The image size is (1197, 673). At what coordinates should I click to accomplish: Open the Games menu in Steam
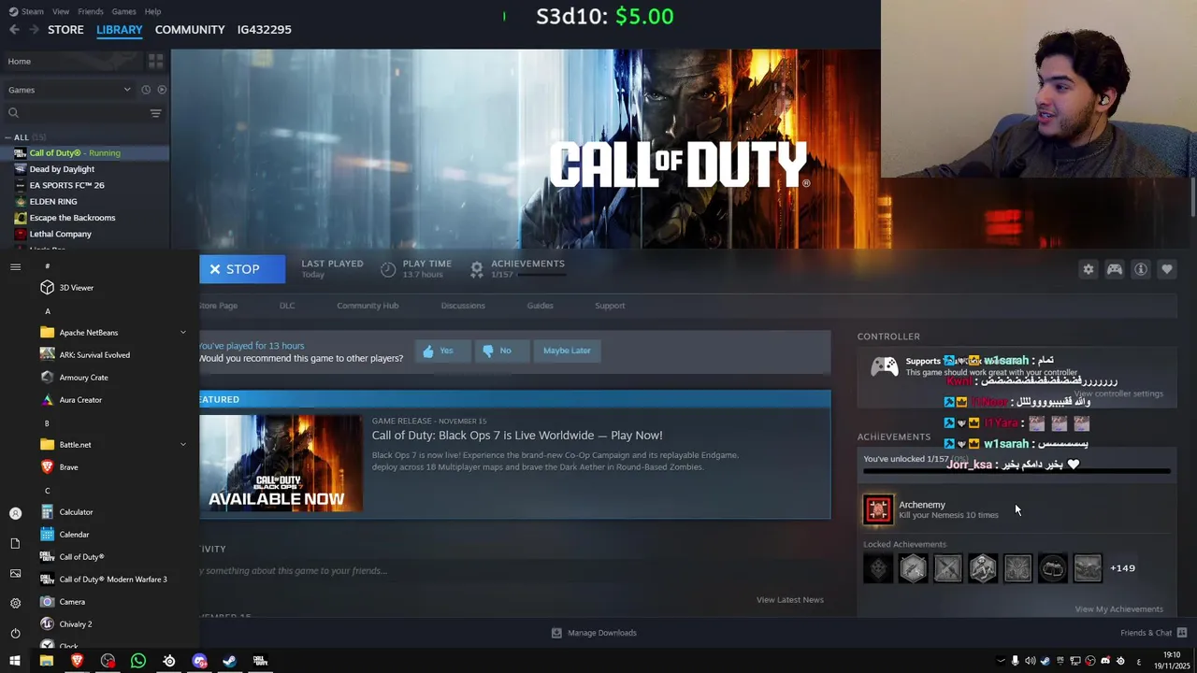coord(123,11)
